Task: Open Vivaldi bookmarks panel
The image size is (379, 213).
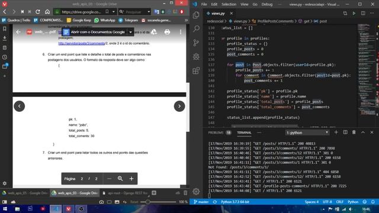Action: coord(5,29)
